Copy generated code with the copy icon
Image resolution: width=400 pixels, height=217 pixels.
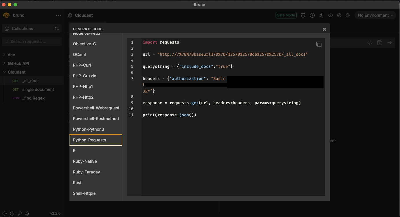(x=319, y=44)
